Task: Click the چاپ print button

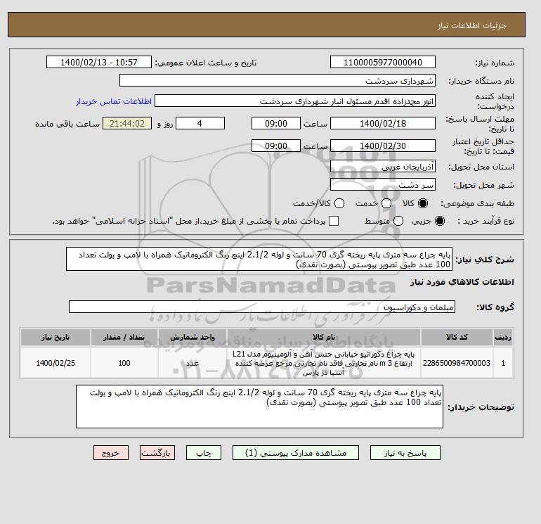Action: click(x=204, y=452)
